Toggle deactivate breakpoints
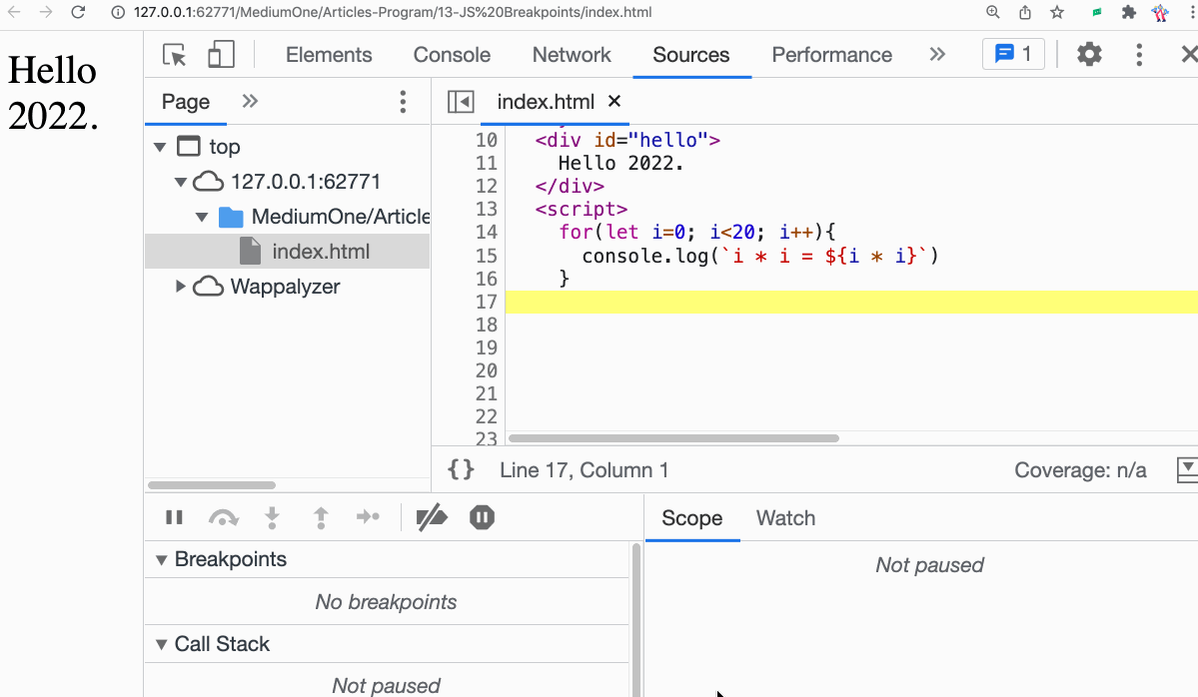This screenshot has width=1198, height=697. tap(432, 517)
